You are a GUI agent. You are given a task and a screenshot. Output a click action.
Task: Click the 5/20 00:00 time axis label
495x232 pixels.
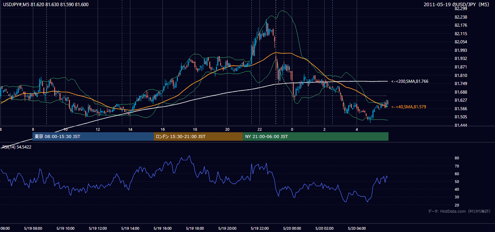[x=293, y=228]
